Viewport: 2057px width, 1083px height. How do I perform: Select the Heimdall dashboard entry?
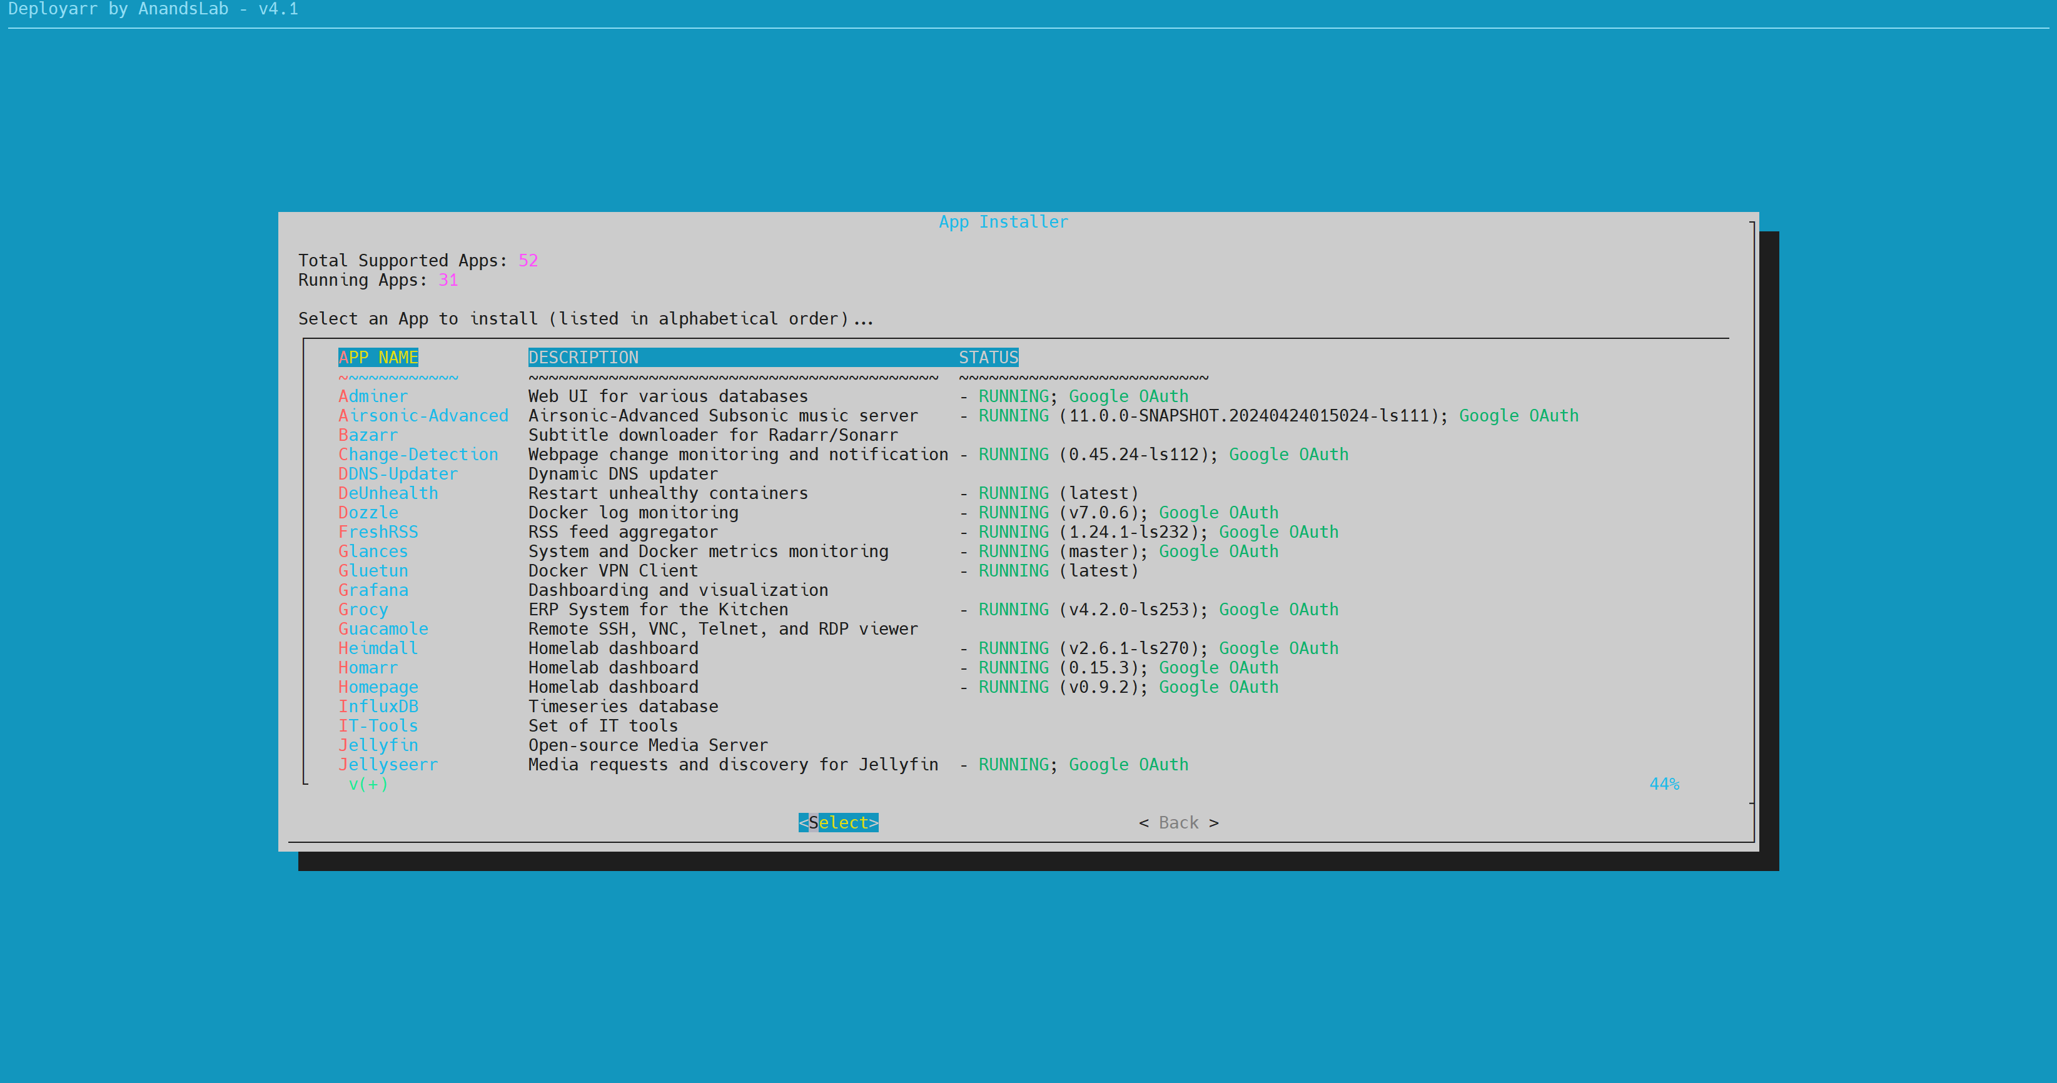pyautogui.click(x=378, y=648)
